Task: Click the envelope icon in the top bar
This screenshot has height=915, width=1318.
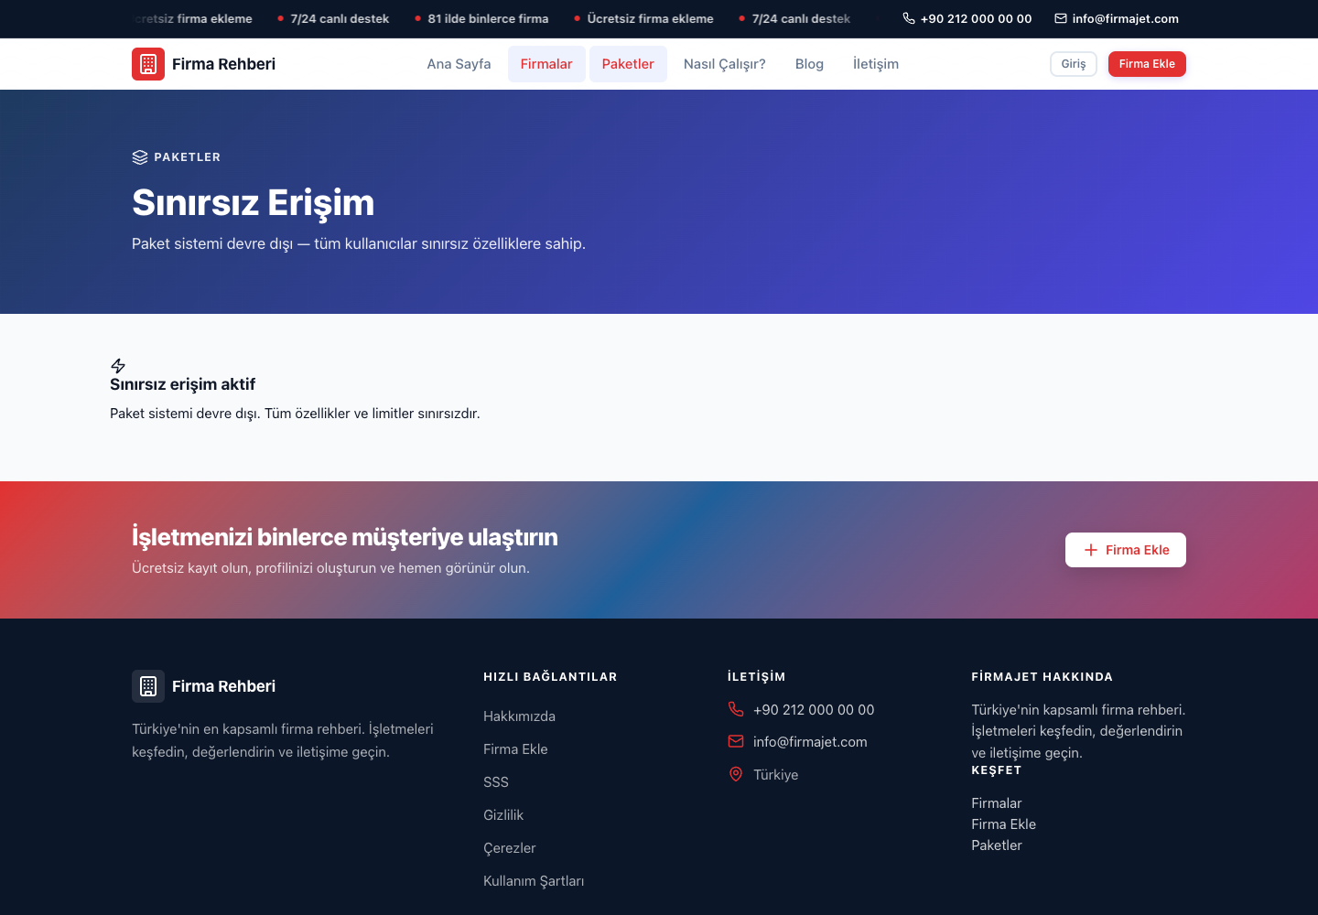Action: point(1061,18)
